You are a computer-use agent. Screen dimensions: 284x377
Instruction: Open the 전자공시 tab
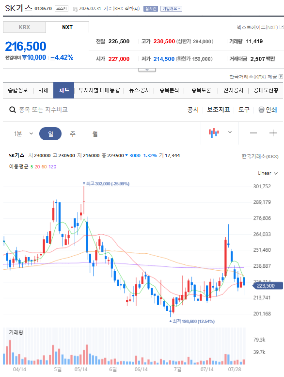point(233,90)
